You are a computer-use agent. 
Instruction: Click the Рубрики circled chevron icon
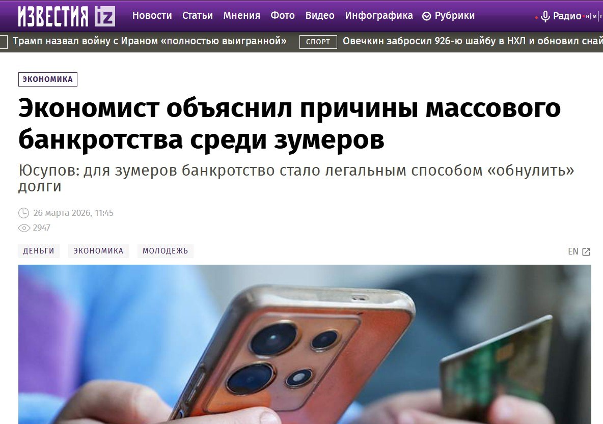[426, 16]
